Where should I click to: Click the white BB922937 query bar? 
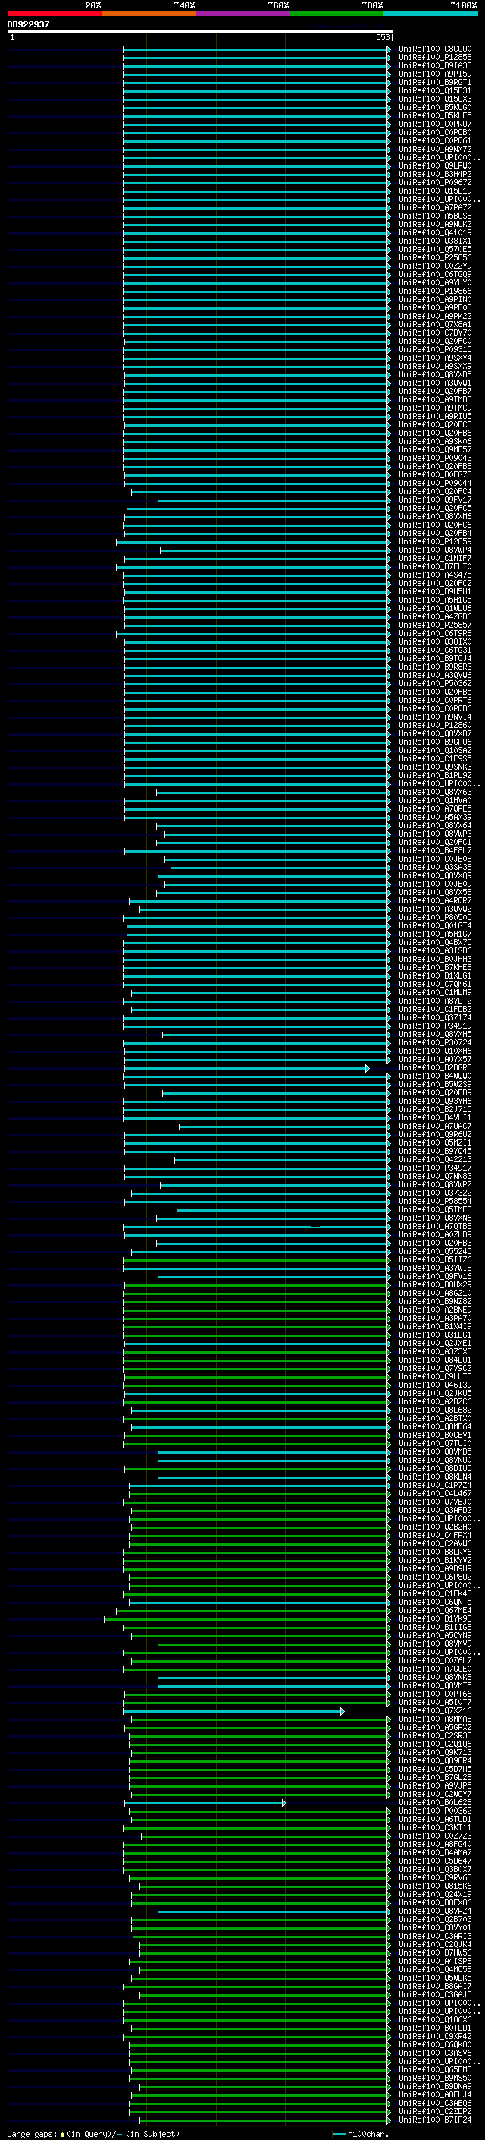pos(200,30)
